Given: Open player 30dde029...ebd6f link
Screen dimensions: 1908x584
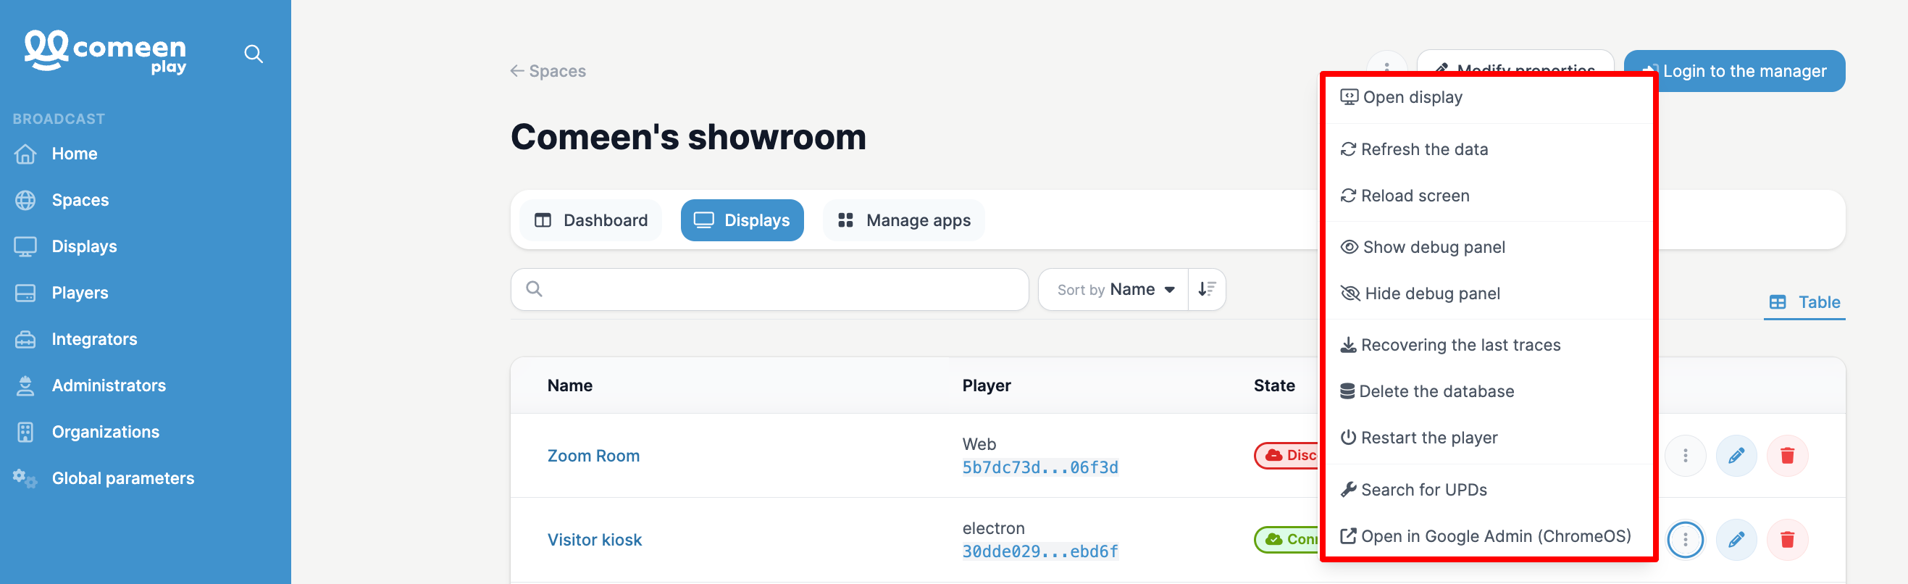Looking at the screenshot, I should click(x=1040, y=551).
